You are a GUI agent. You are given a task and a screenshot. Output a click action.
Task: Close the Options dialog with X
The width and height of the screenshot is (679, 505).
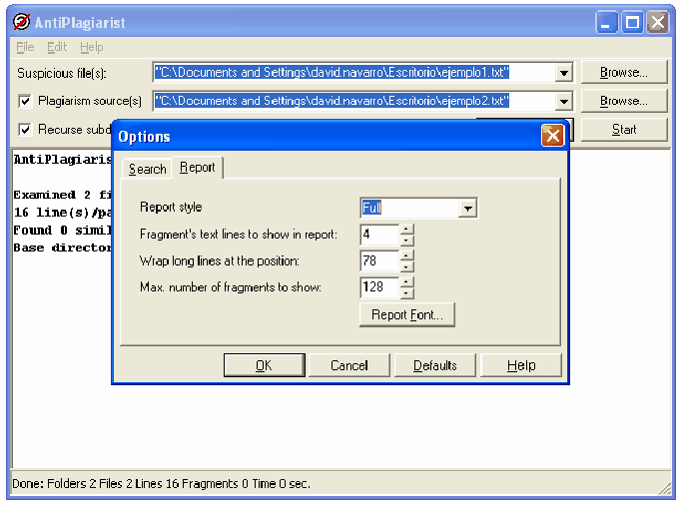tap(552, 136)
